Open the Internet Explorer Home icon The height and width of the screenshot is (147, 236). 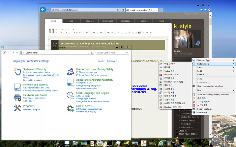pyautogui.click(x=201, y=10)
